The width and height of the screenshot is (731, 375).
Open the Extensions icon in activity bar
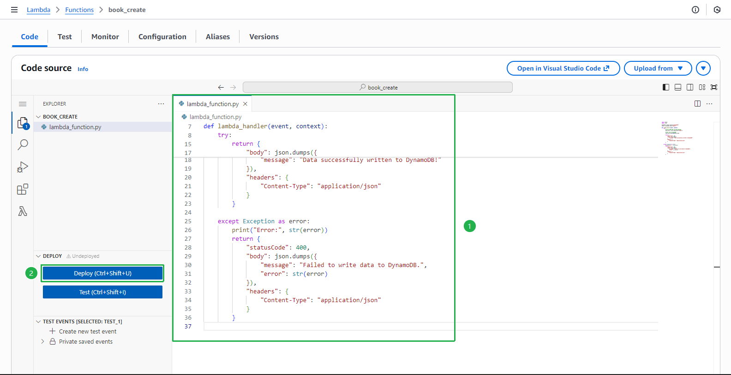tap(23, 189)
